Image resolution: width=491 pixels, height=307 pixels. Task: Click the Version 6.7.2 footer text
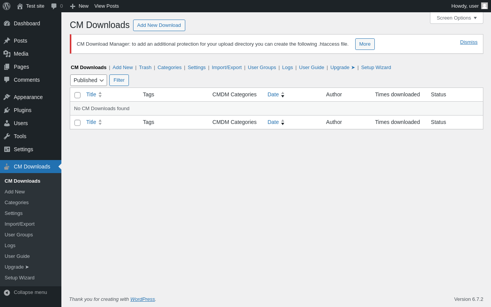click(469, 299)
